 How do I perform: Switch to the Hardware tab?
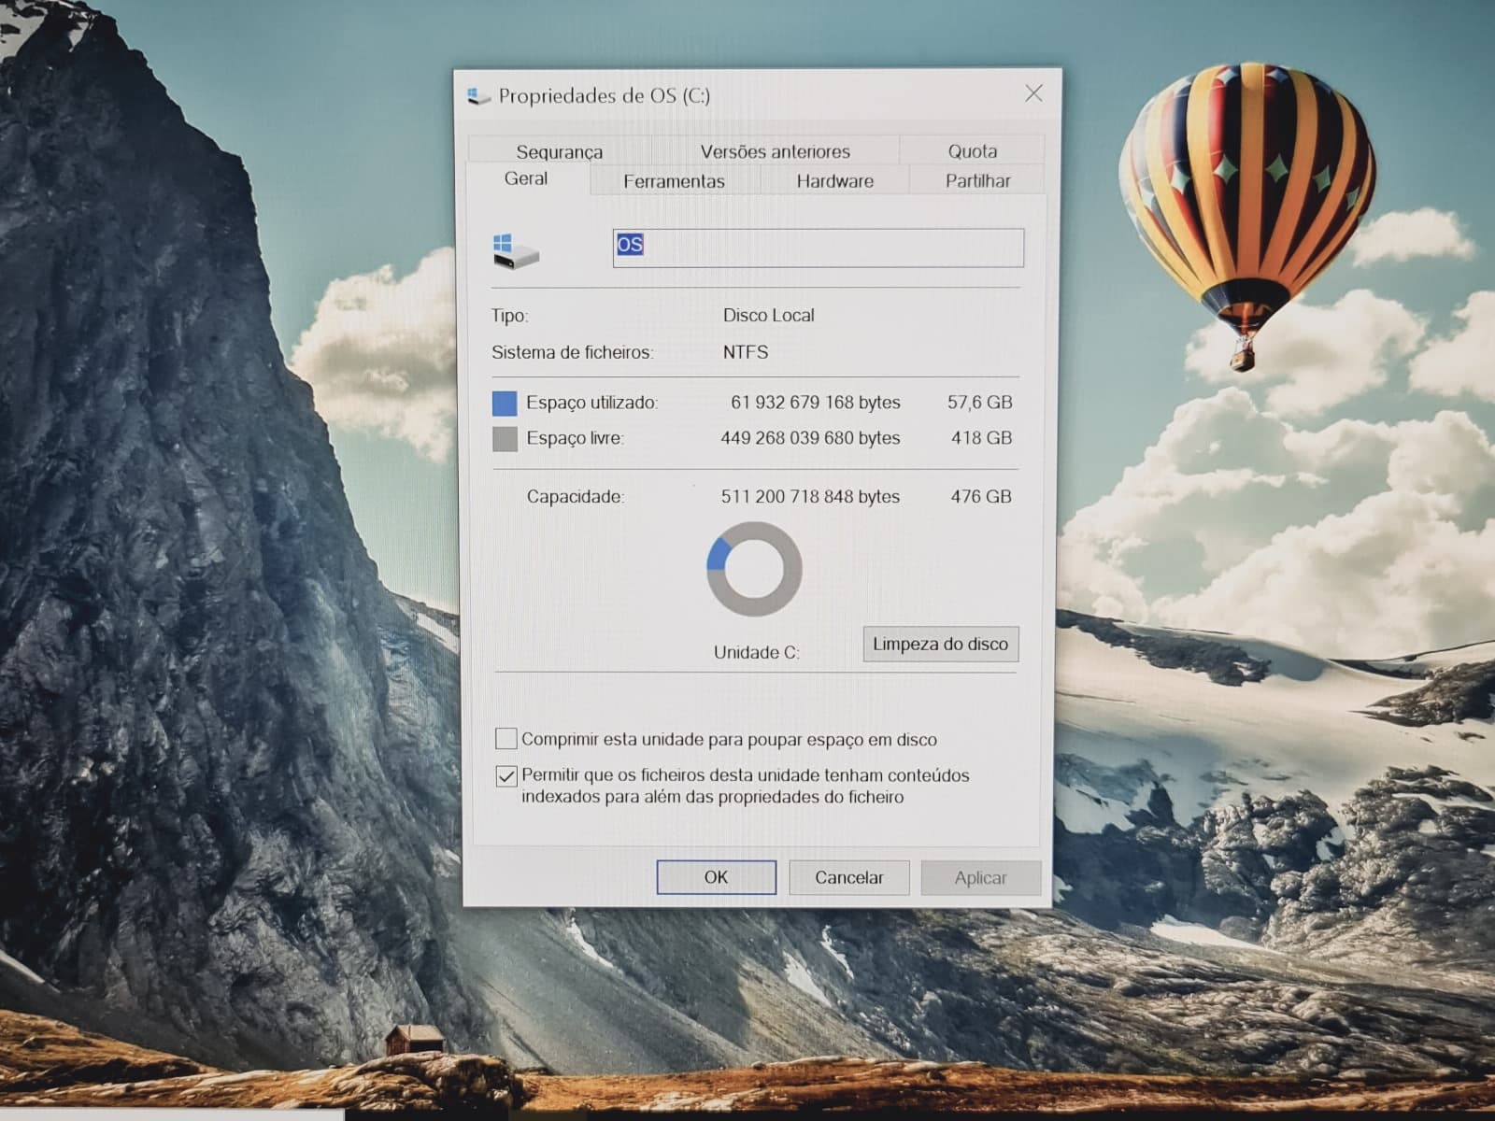[x=834, y=181]
